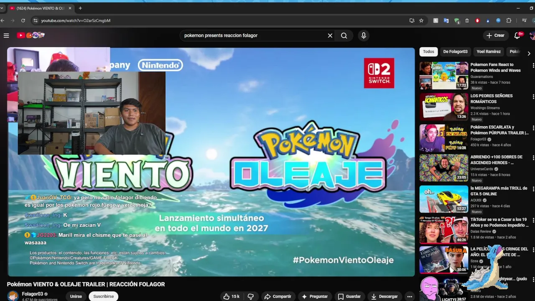This screenshot has width=535, height=301.
Task: Click the 'Suscribirse' button
Action: (x=104, y=296)
